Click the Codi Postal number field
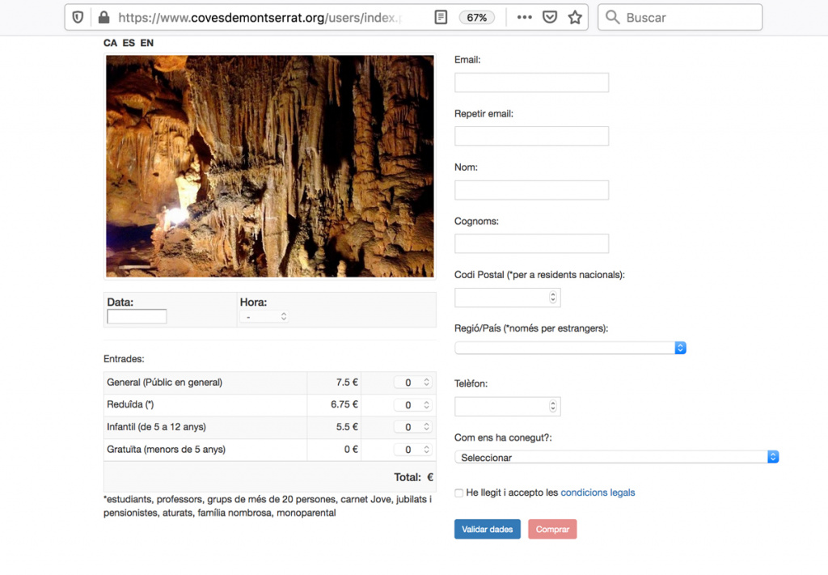 pyautogui.click(x=508, y=298)
